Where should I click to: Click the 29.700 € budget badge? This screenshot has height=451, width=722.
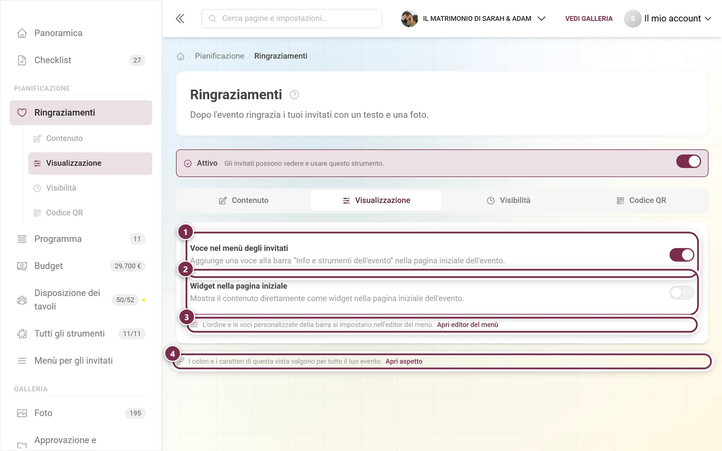point(128,266)
